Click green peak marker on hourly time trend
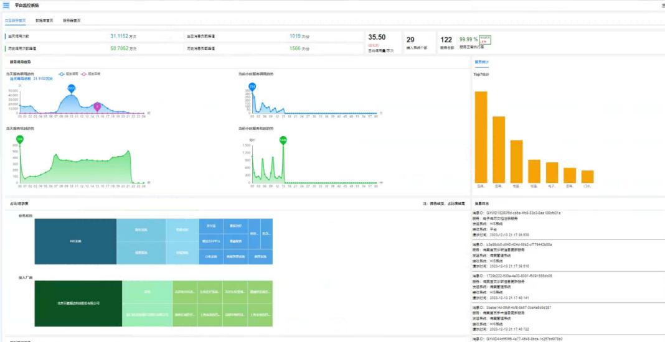This screenshot has height=342, width=665. point(283,140)
